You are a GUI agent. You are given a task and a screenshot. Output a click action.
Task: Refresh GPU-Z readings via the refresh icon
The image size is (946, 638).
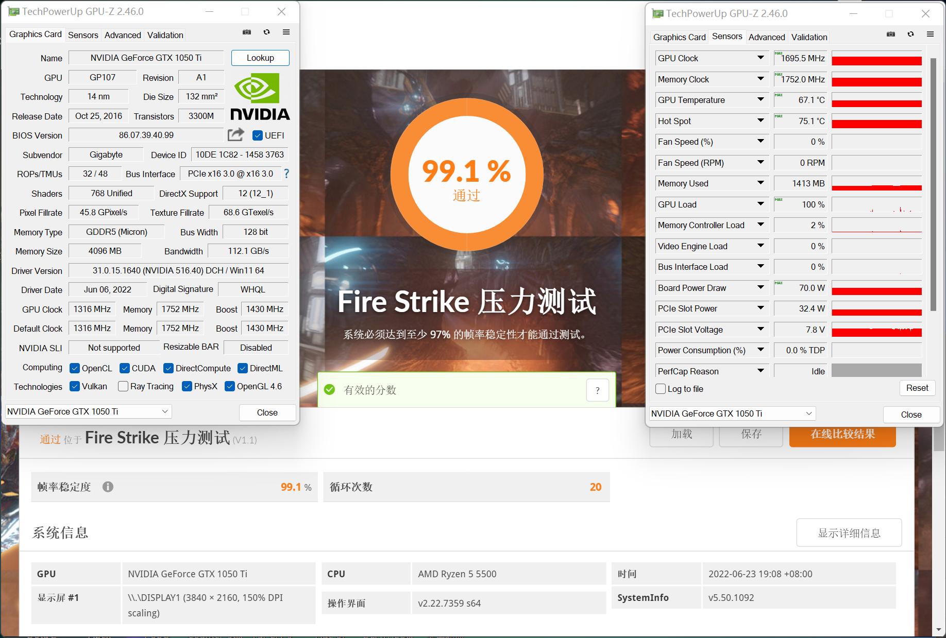tap(267, 32)
